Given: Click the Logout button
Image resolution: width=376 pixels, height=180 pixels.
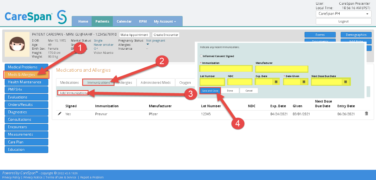Looking at the screenshot, I should click(x=343, y=21).
